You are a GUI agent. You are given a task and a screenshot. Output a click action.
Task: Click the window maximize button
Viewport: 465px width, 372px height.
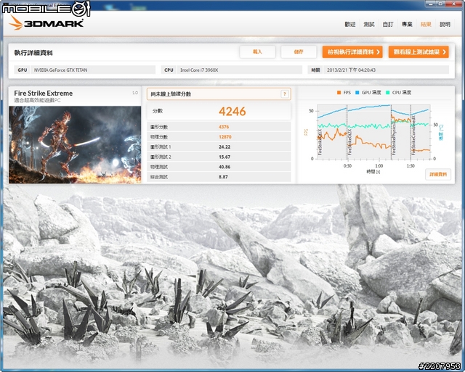(x=441, y=3)
